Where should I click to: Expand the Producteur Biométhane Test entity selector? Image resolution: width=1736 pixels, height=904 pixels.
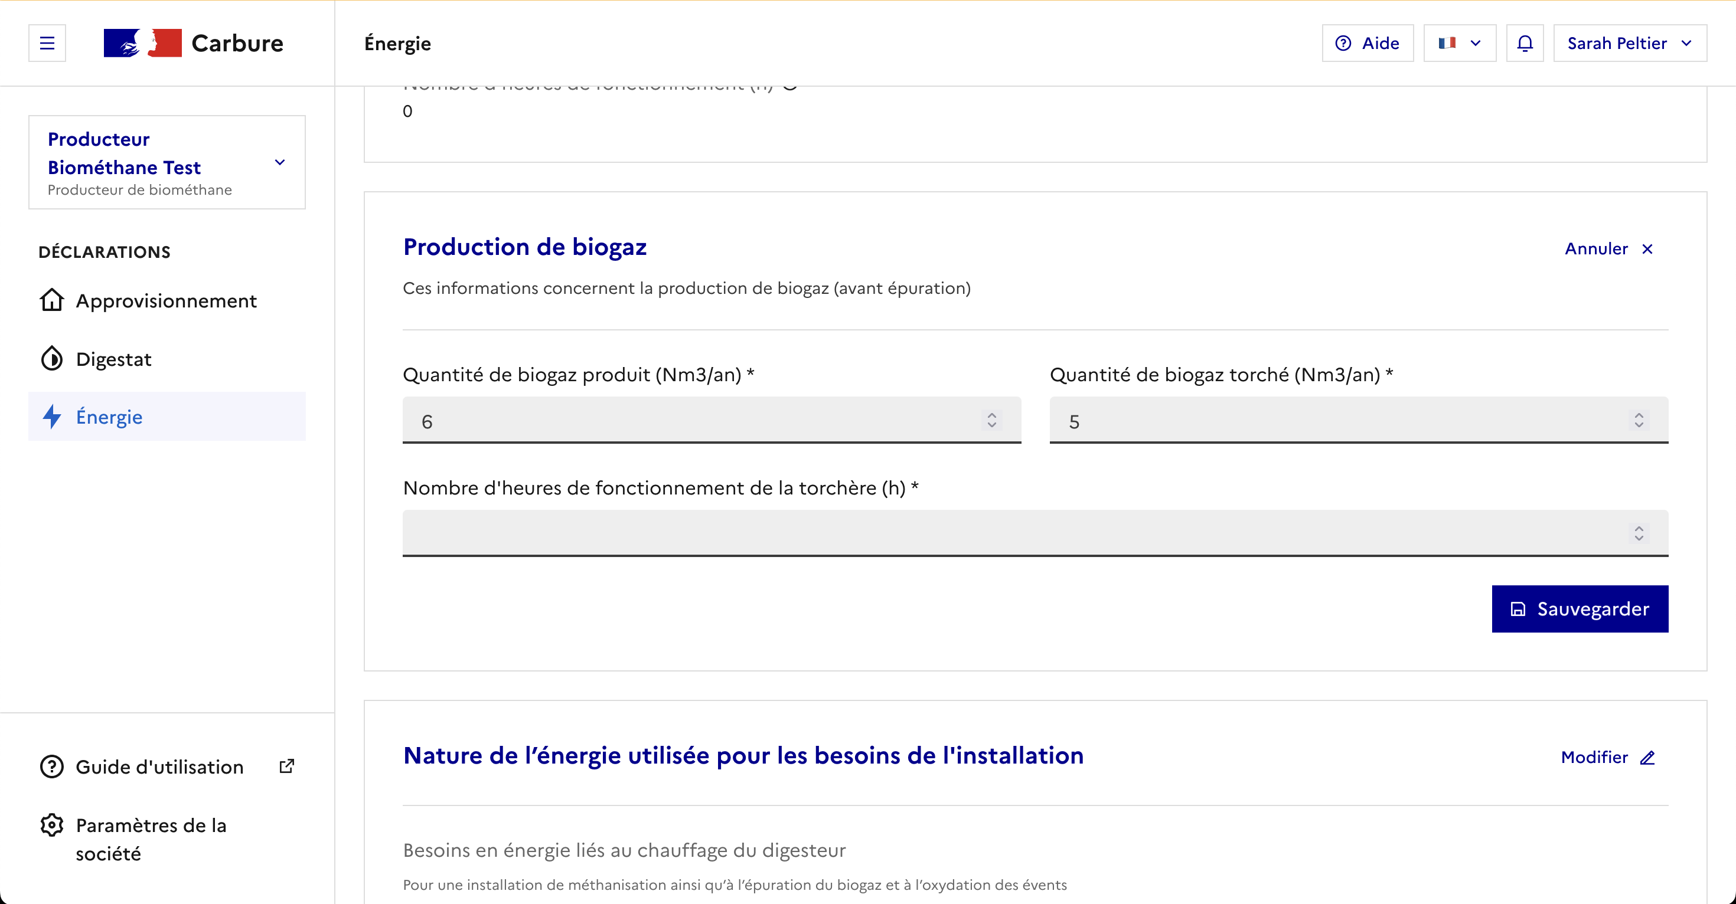point(167,162)
